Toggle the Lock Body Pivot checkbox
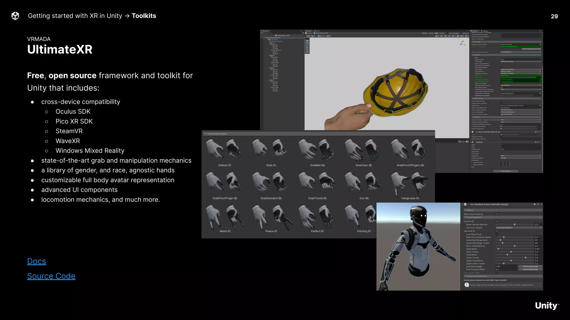This screenshot has height=320, width=570. [497, 234]
